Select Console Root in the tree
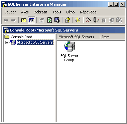This screenshot has height=124, width=127. coord(21,37)
